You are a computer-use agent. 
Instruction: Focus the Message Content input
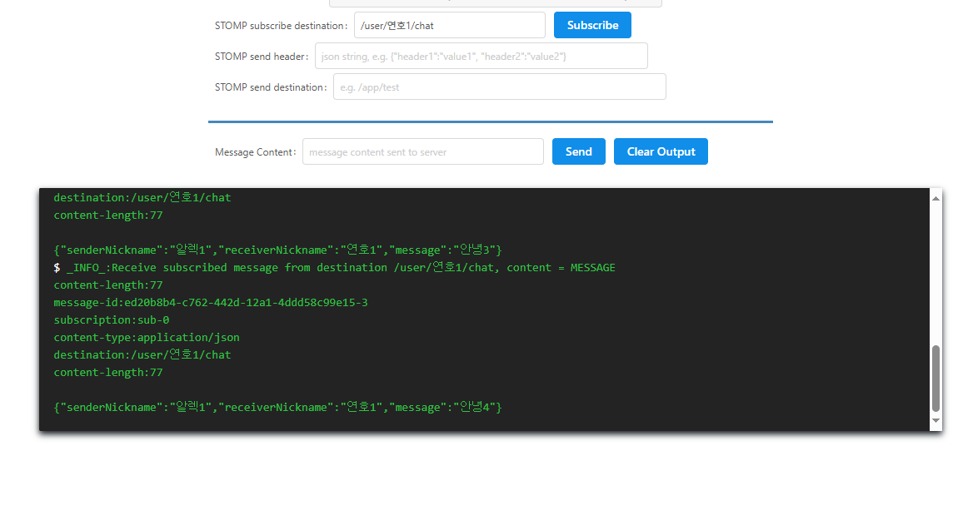pos(423,151)
